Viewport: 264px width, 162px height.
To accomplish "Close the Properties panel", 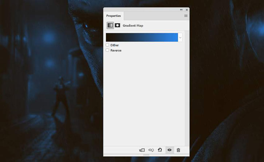I will (x=187, y=10).
